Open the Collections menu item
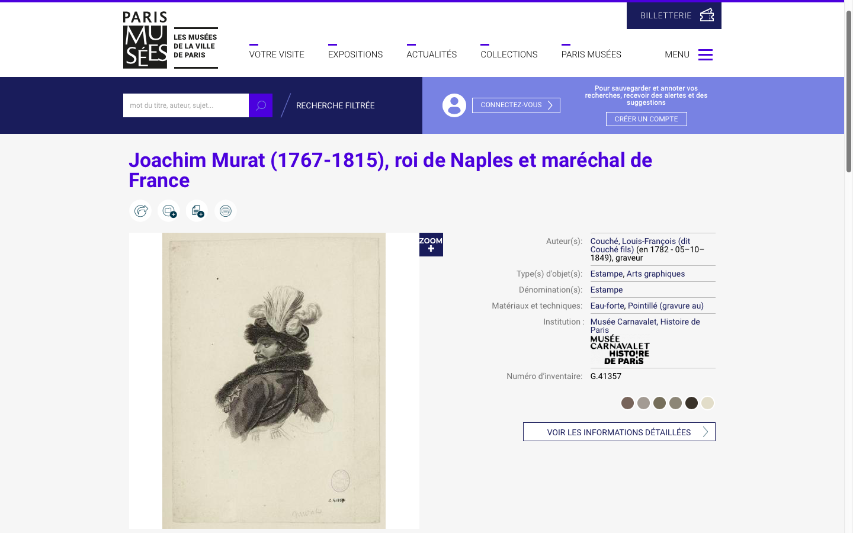The width and height of the screenshot is (853, 533). click(x=509, y=54)
